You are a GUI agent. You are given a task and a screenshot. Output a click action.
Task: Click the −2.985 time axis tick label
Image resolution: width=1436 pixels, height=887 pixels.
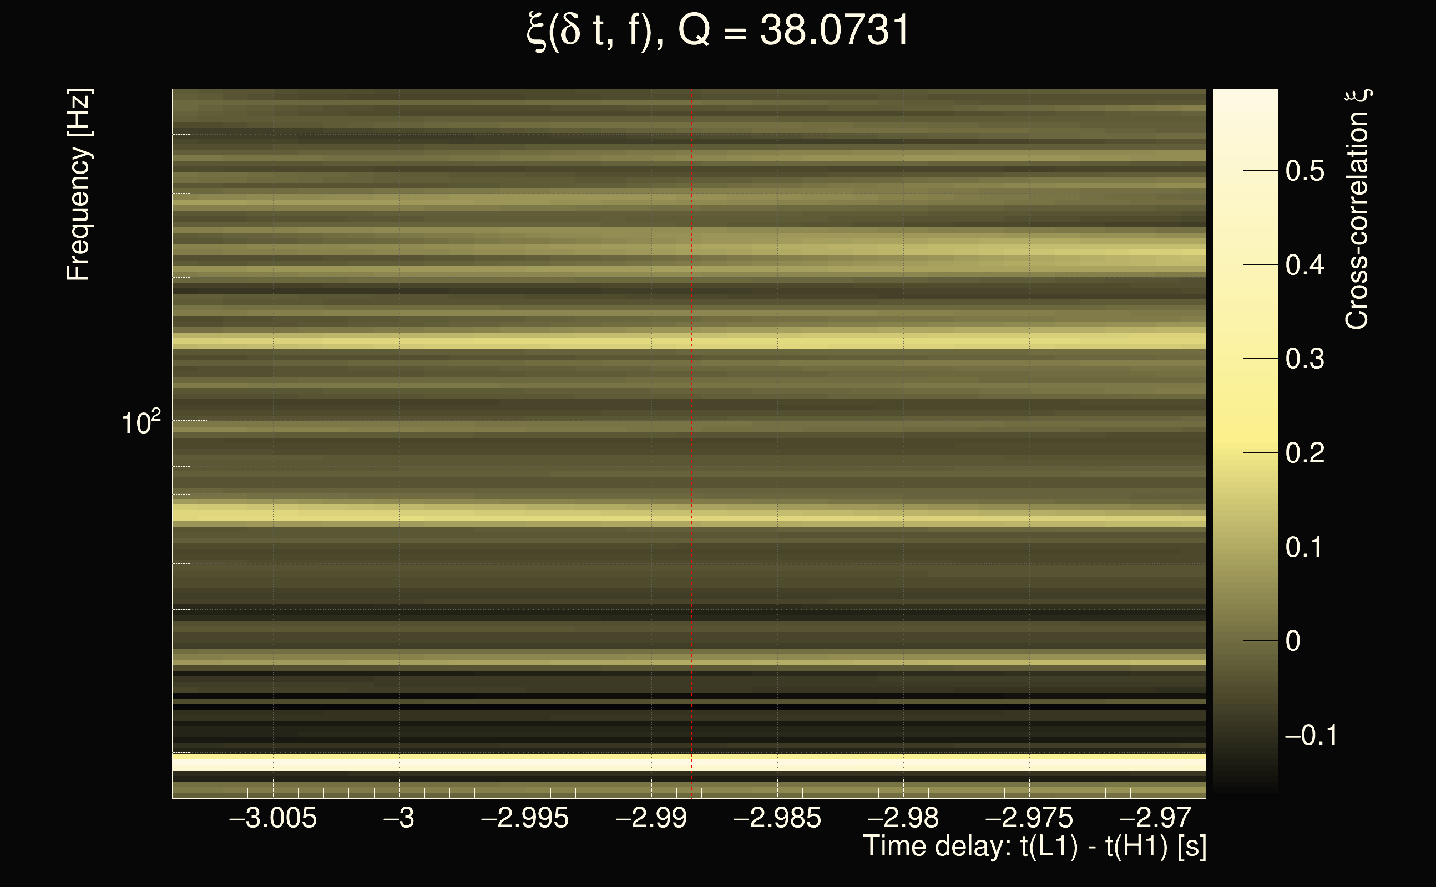[x=777, y=818]
